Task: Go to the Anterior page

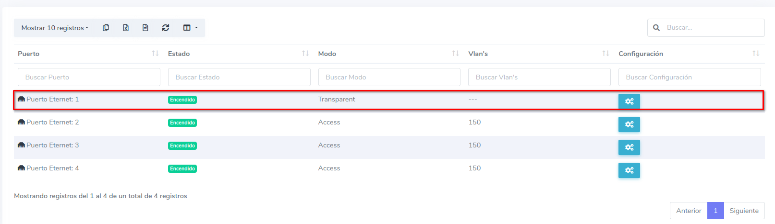Action: (x=689, y=211)
